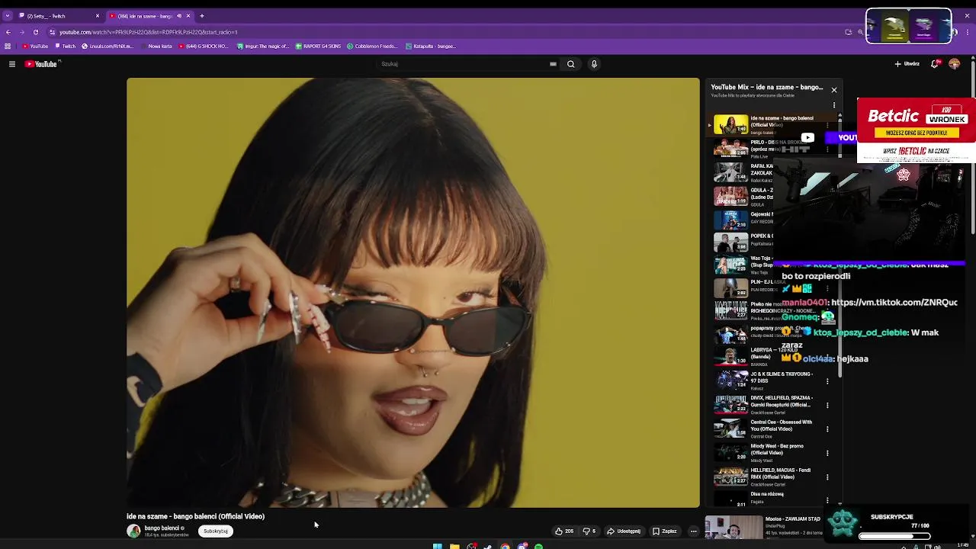Open Steam from the taskbar

(488, 546)
